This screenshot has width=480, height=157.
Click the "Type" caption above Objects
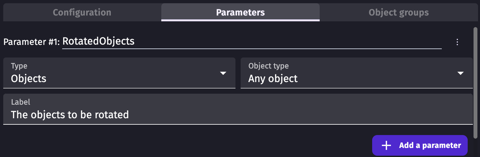tap(19, 66)
